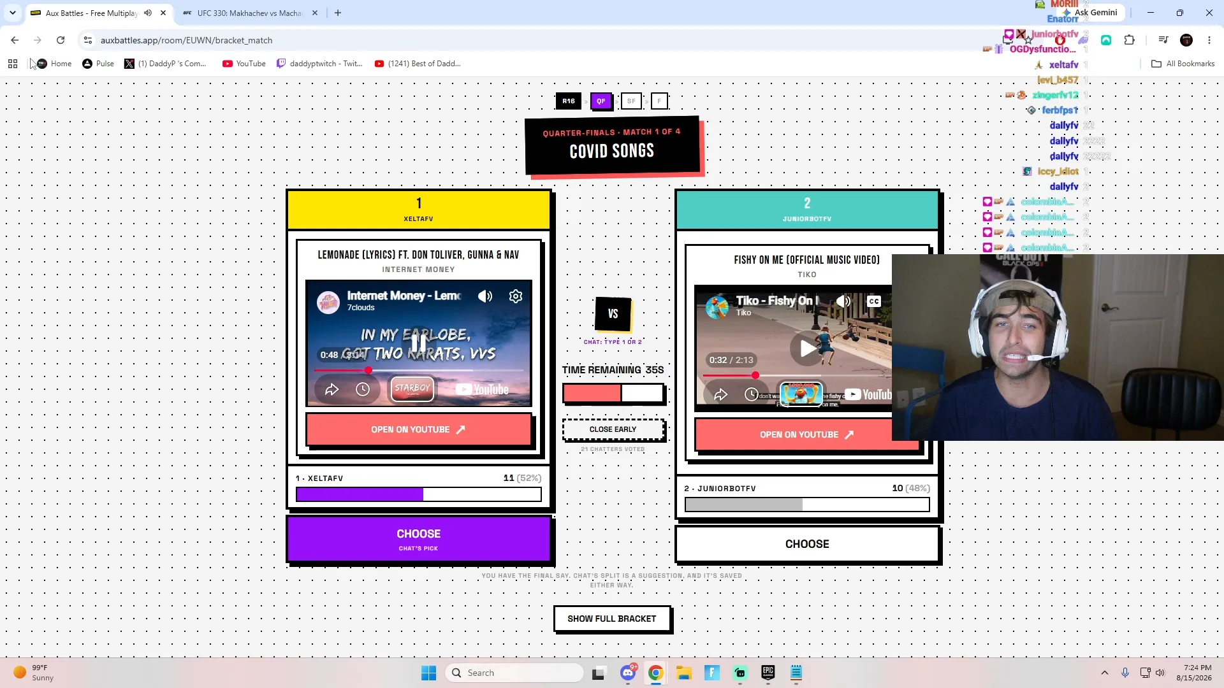Open Windows Start menu
Image resolution: width=1224 pixels, height=688 pixels.
[428, 673]
